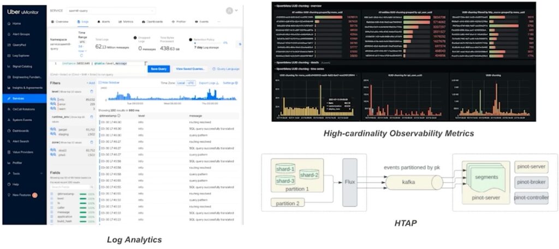The width and height of the screenshot is (559, 249).
Task: Click the Save Query button
Action: (158, 69)
